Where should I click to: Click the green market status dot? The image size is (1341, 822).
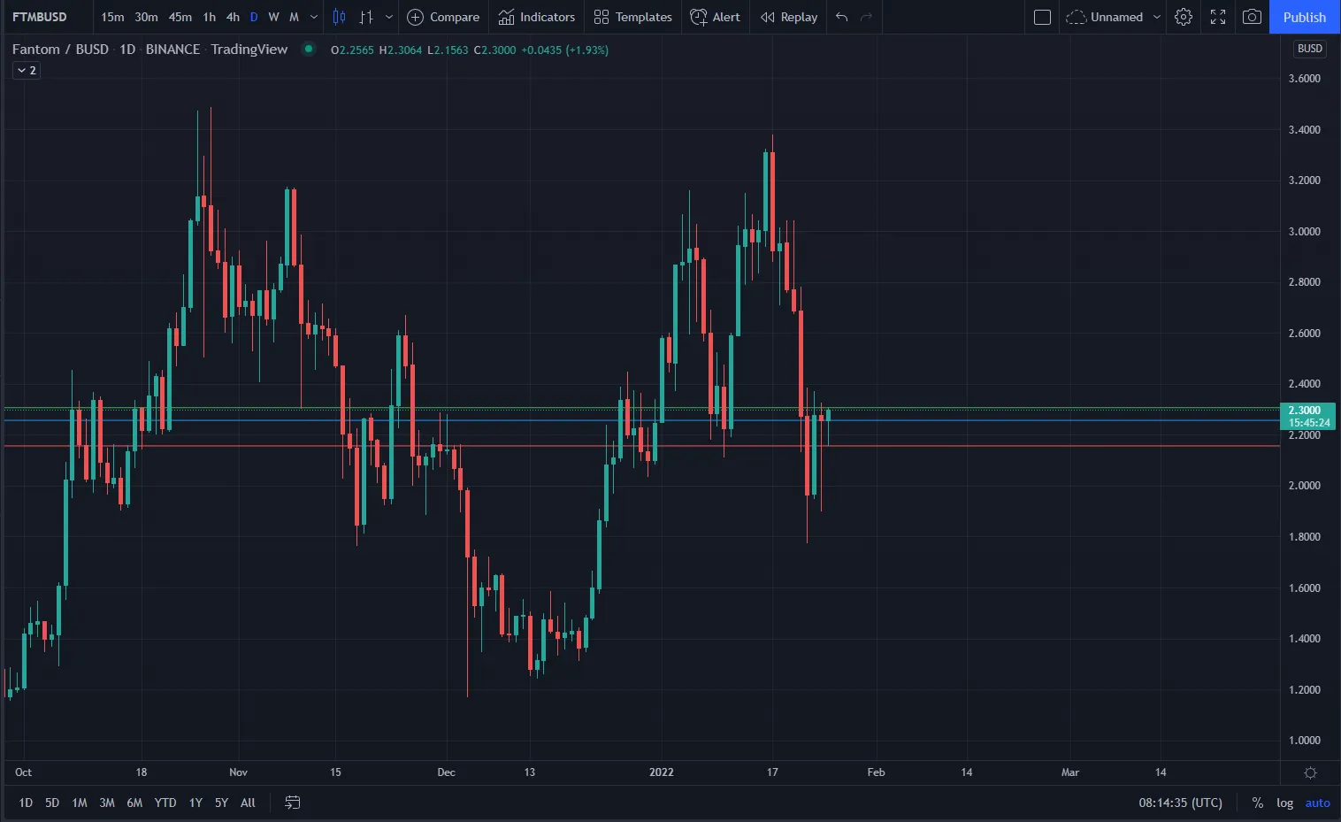[x=308, y=49]
